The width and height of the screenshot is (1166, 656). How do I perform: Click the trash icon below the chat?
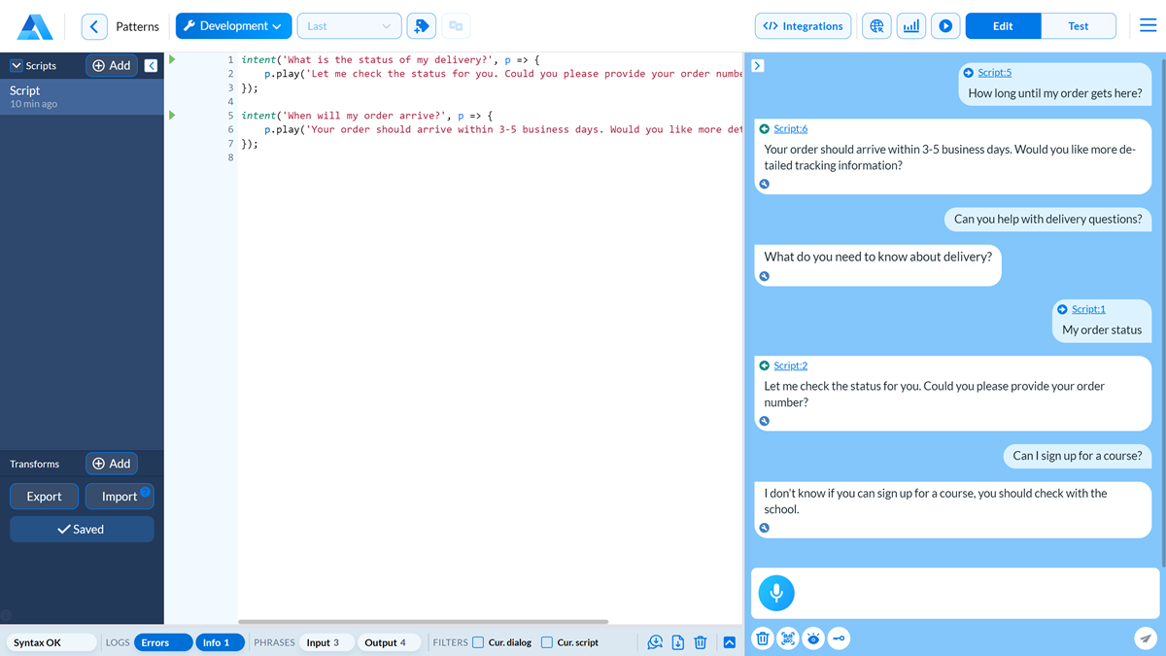click(x=763, y=639)
